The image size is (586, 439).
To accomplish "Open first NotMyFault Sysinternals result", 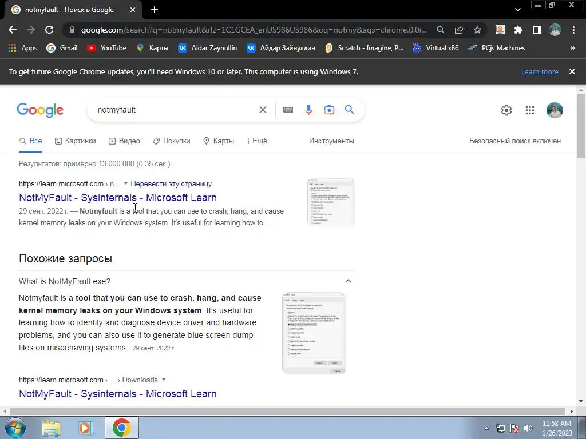I will pyautogui.click(x=118, y=197).
